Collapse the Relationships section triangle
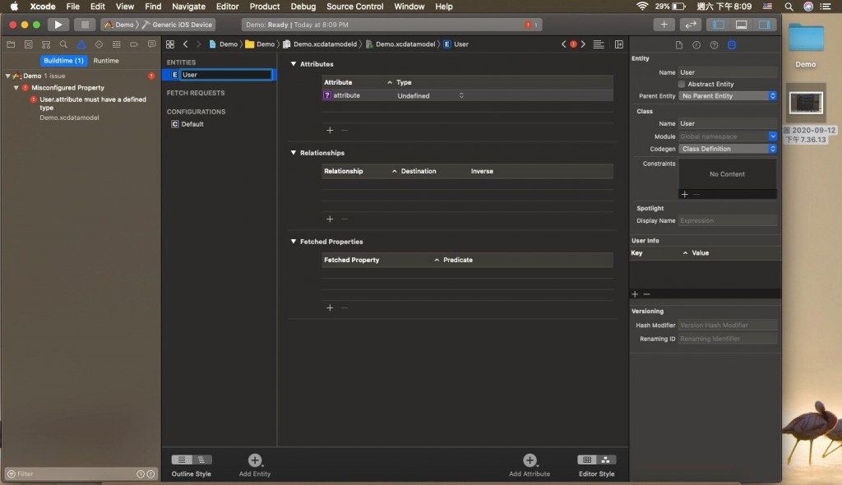The height and width of the screenshot is (485, 842). click(x=294, y=153)
